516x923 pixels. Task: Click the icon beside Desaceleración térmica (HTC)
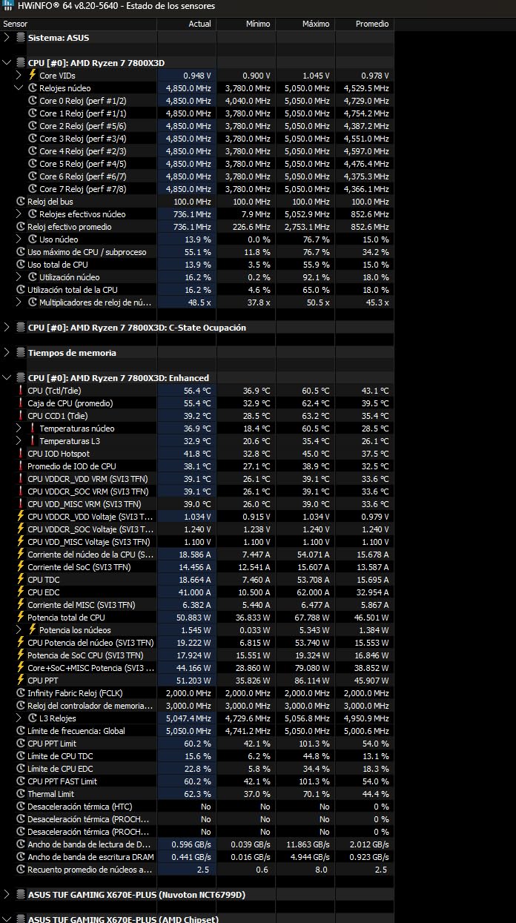point(21,806)
